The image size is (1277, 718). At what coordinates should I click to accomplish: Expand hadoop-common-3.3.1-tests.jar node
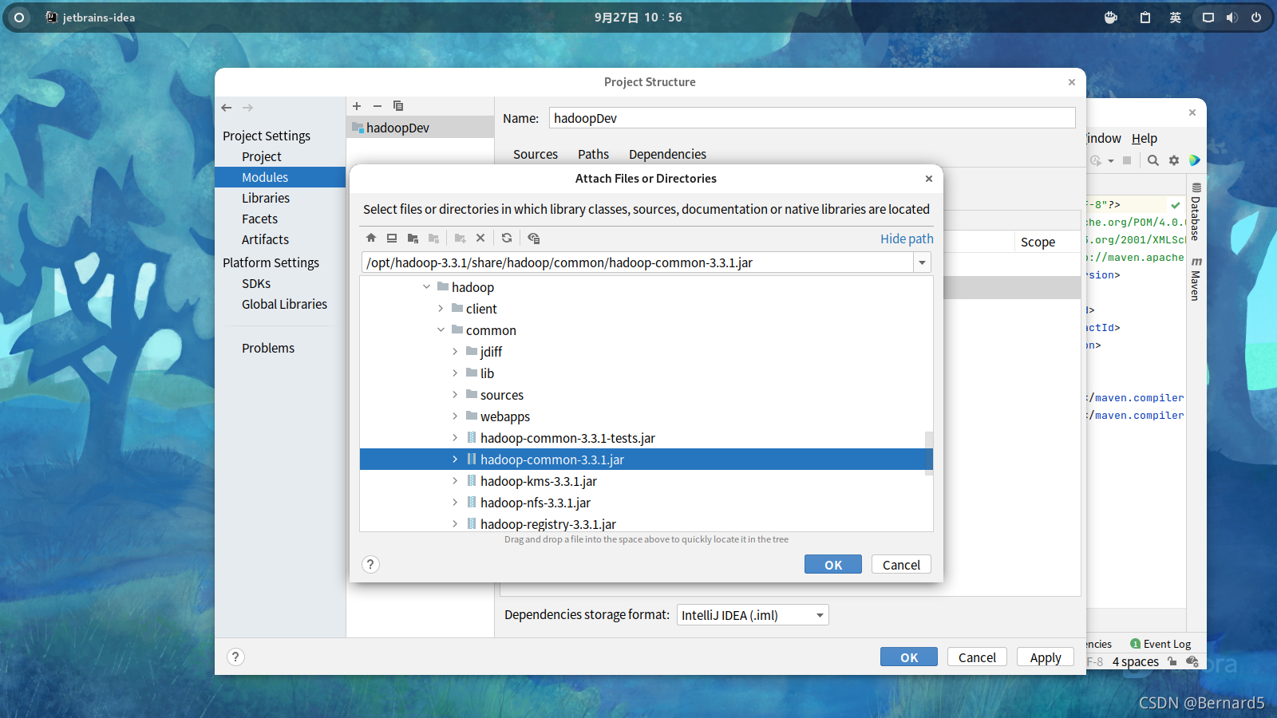pyautogui.click(x=455, y=438)
